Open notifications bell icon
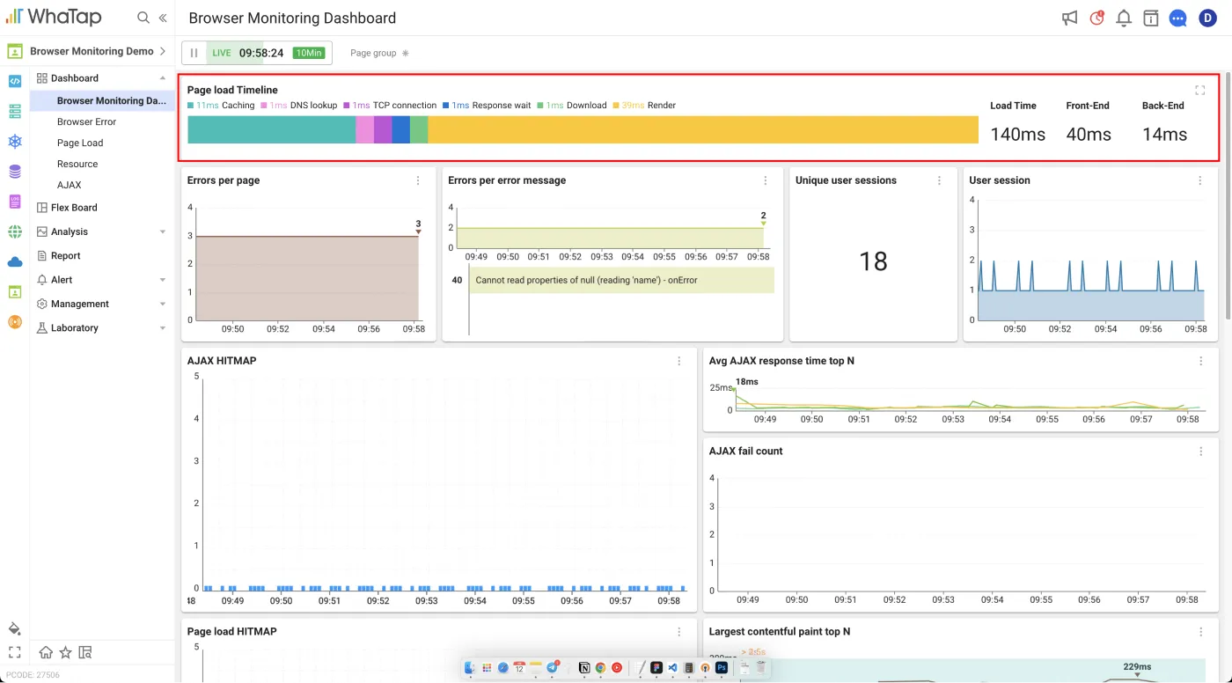This screenshot has width=1232, height=683. [x=1124, y=18]
